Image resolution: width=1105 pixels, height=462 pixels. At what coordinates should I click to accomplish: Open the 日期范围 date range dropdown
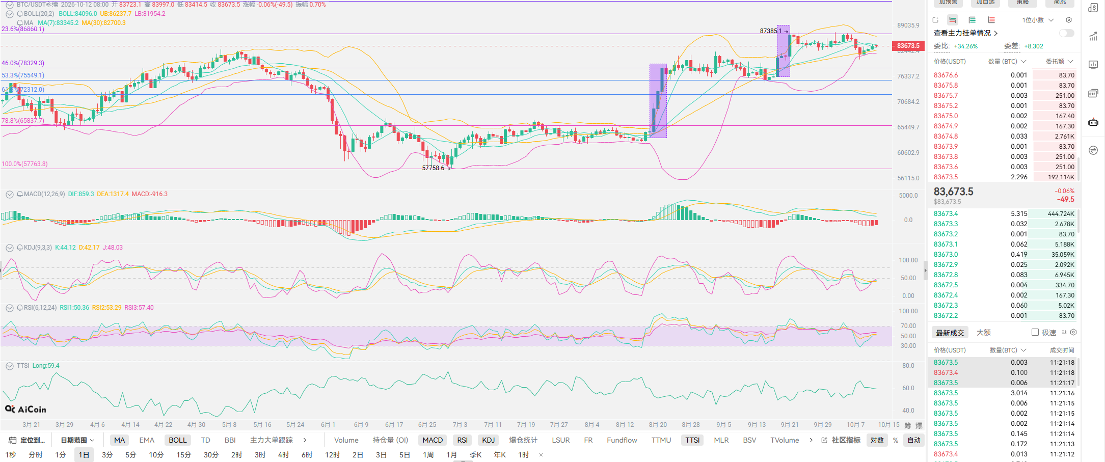[x=77, y=440]
